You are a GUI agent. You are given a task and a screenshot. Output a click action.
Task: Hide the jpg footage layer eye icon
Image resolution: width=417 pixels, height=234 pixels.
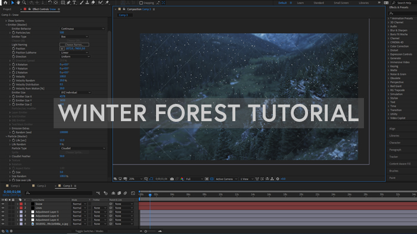(x=3, y=224)
